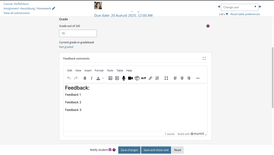274x155 pixels.
Task: Click the page vertical scrollbar
Action: [x=273, y=78]
